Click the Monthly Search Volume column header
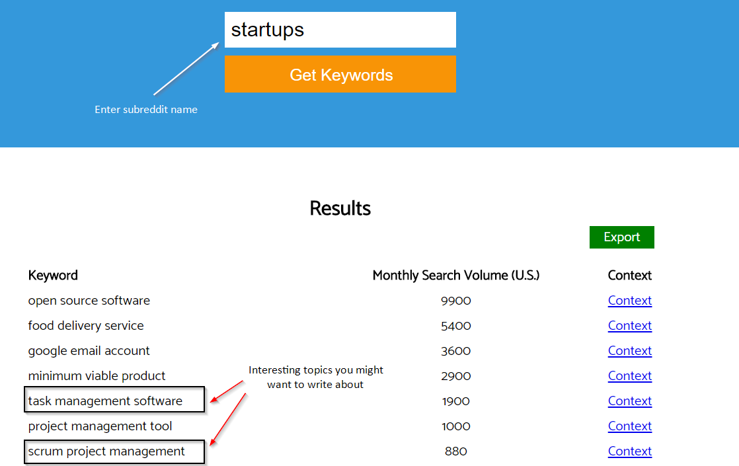 (x=456, y=275)
